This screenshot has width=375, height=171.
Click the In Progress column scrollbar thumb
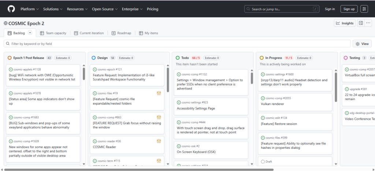[336, 87]
